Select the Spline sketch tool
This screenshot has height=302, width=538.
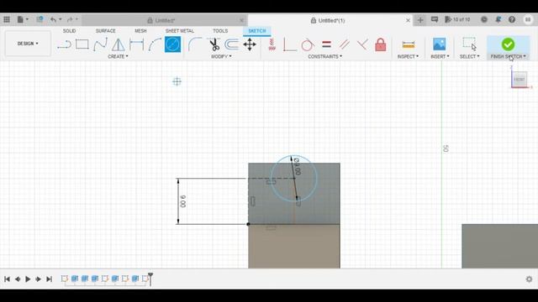click(x=100, y=44)
